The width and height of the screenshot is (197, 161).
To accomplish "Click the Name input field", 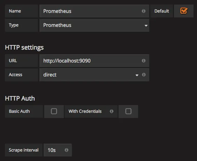I will tap(94, 11).
